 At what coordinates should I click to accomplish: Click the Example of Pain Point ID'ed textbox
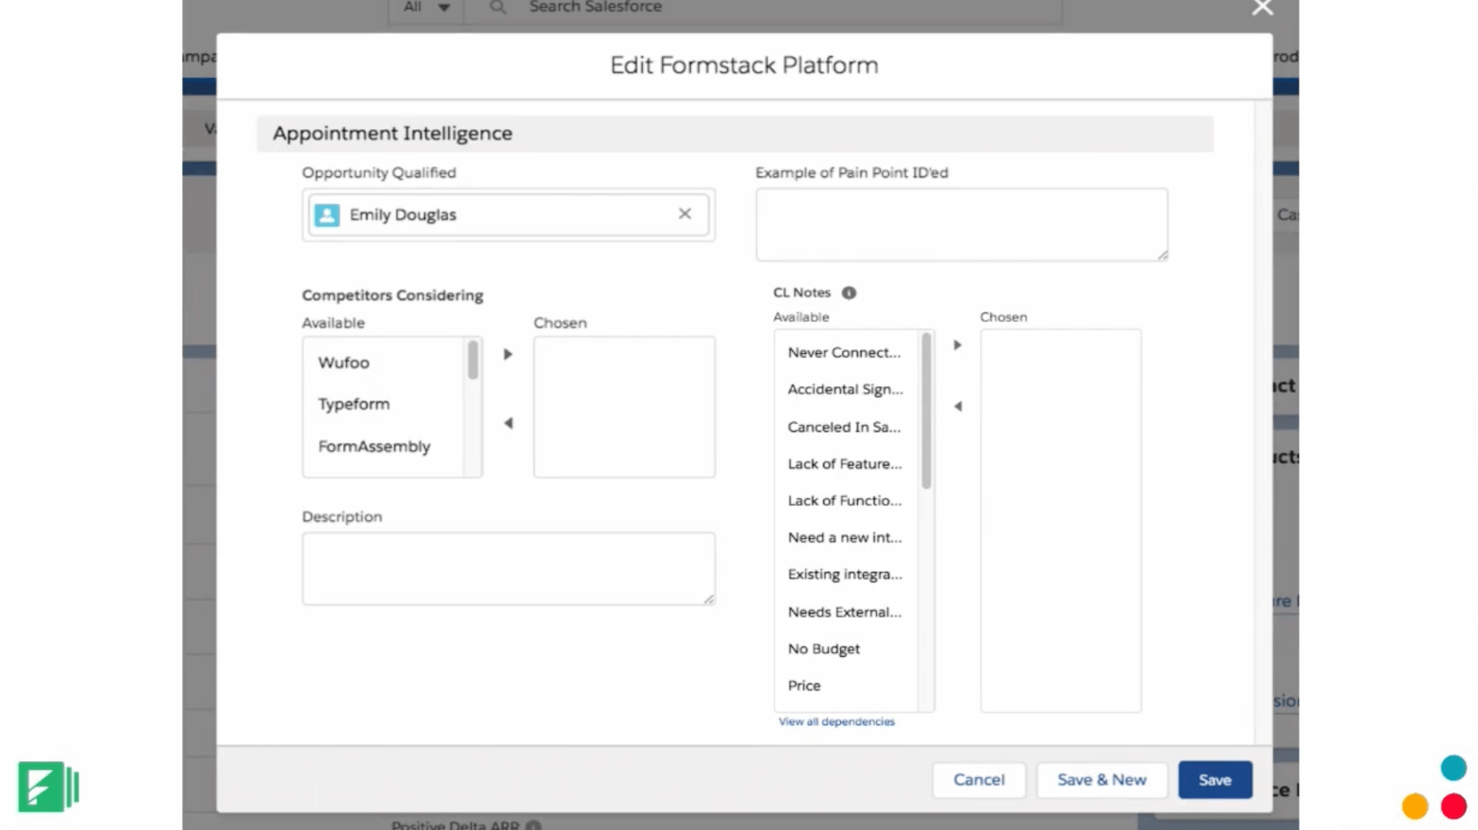[x=961, y=224]
